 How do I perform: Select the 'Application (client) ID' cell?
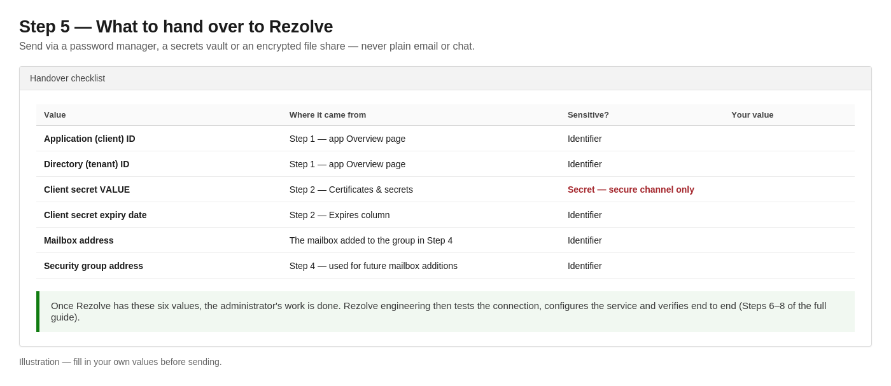coord(90,139)
